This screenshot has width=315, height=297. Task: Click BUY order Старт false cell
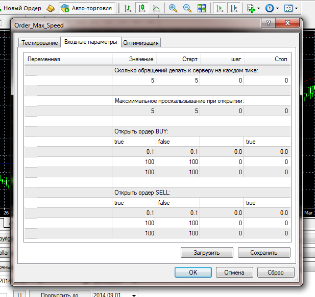tap(178, 142)
